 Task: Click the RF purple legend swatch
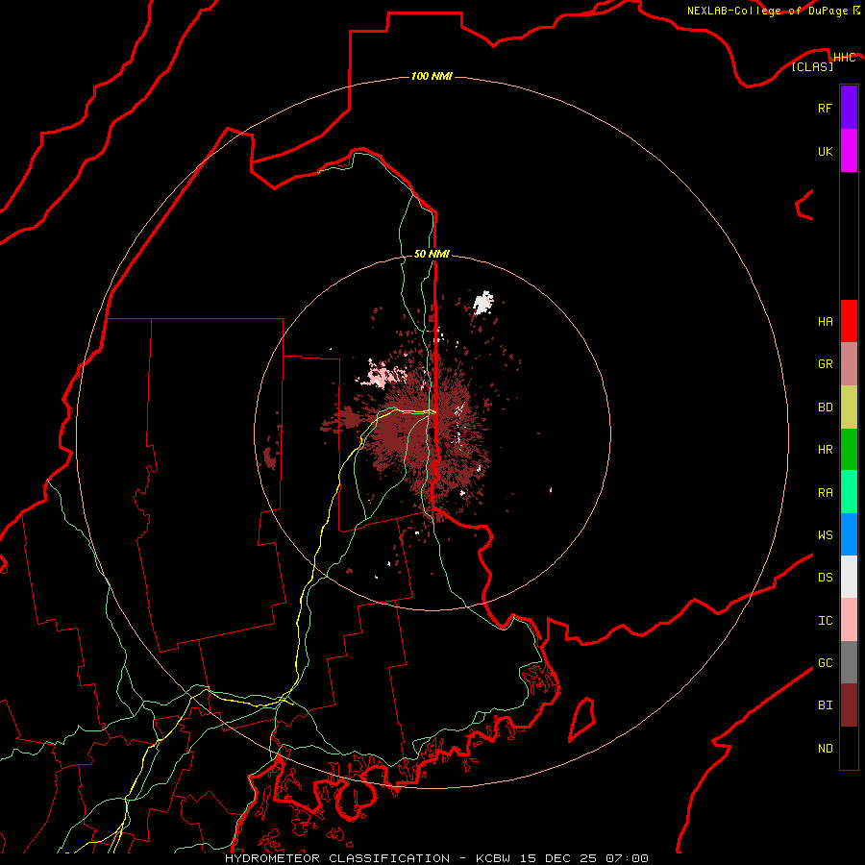click(x=849, y=108)
